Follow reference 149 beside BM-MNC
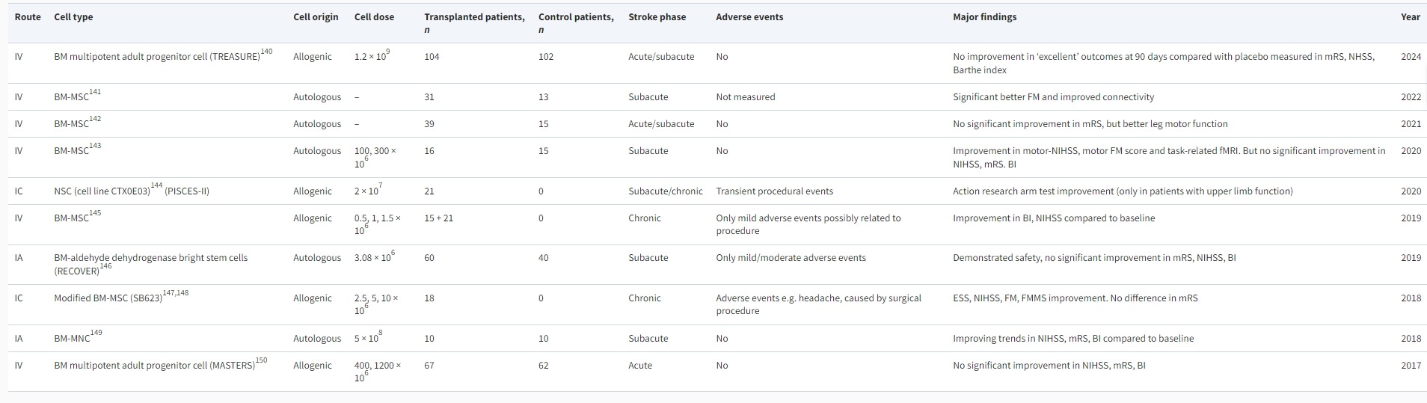This screenshot has width=1427, height=403. (x=96, y=333)
